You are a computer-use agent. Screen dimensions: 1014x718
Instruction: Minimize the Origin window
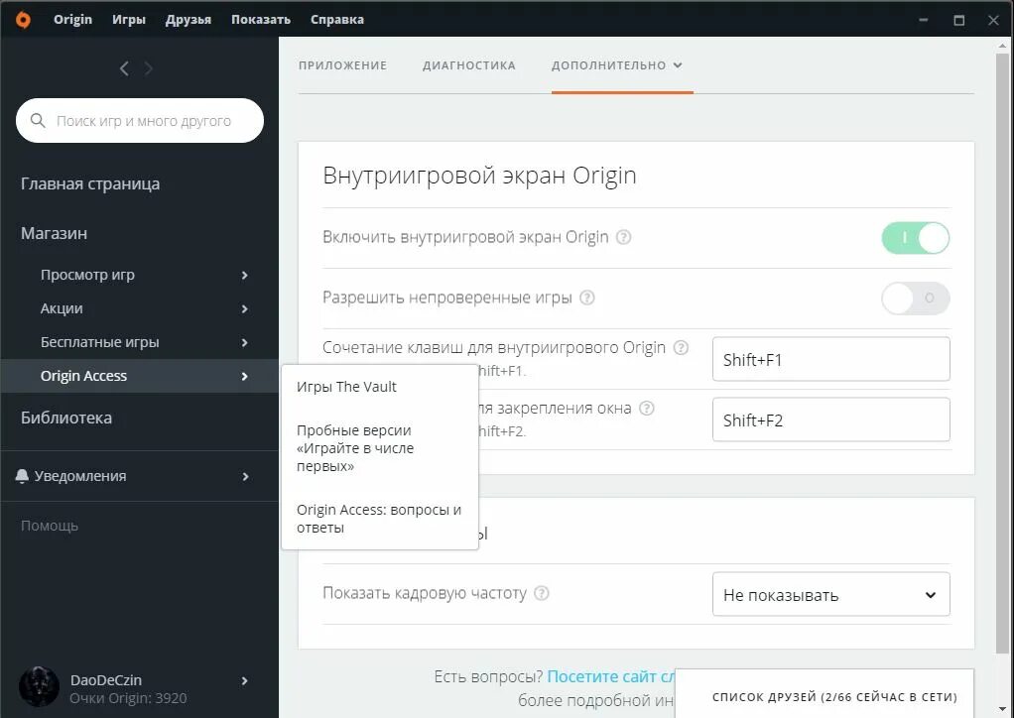[924, 20]
